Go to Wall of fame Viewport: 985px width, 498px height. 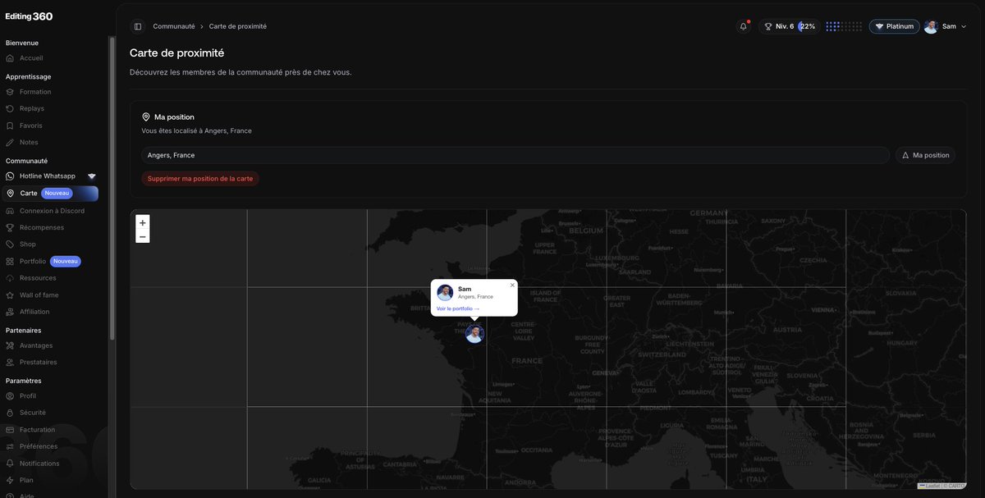39,295
